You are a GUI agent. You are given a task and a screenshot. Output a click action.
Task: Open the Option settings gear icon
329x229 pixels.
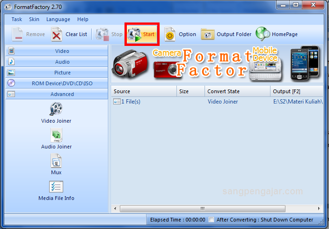tap(169, 34)
